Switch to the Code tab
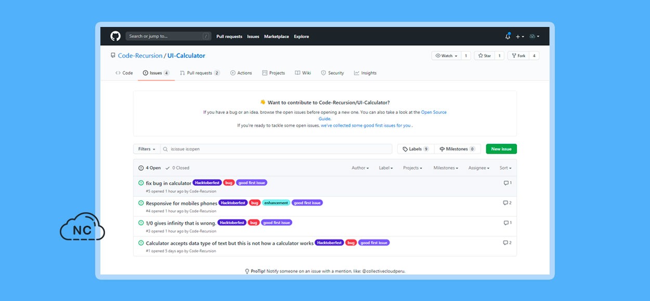 [x=124, y=73]
